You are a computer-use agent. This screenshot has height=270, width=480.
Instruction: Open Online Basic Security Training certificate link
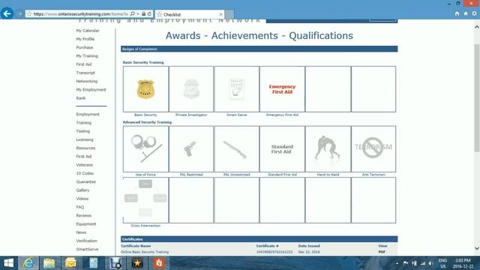(145, 252)
